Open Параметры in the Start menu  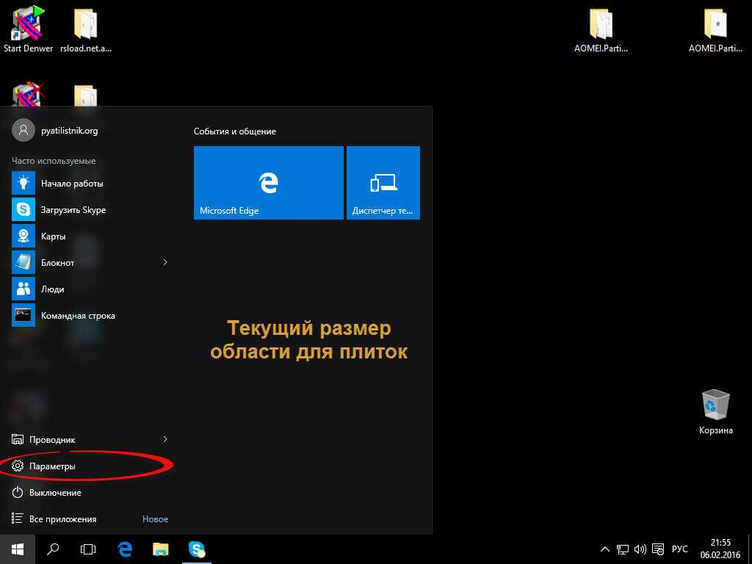(51, 466)
